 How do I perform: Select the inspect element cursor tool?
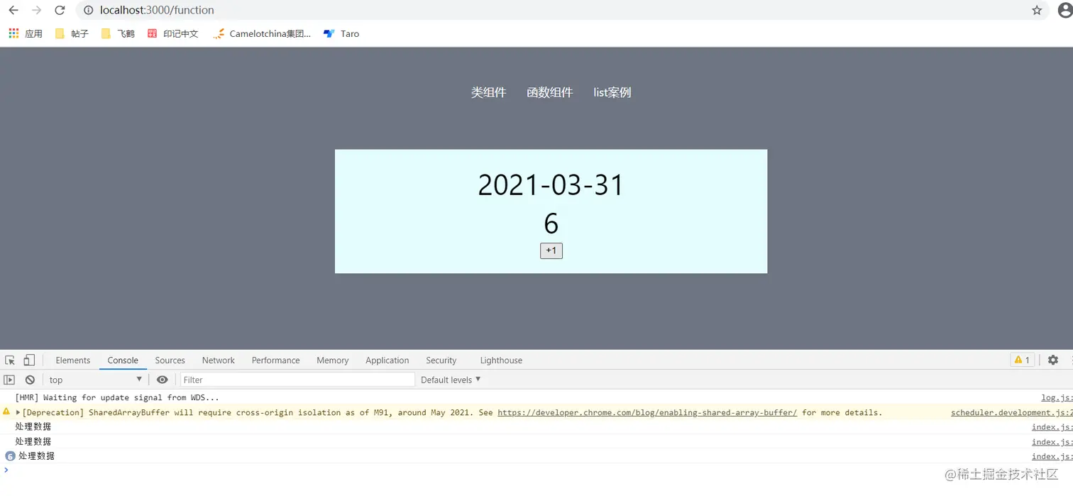pyautogui.click(x=10, y=360)
